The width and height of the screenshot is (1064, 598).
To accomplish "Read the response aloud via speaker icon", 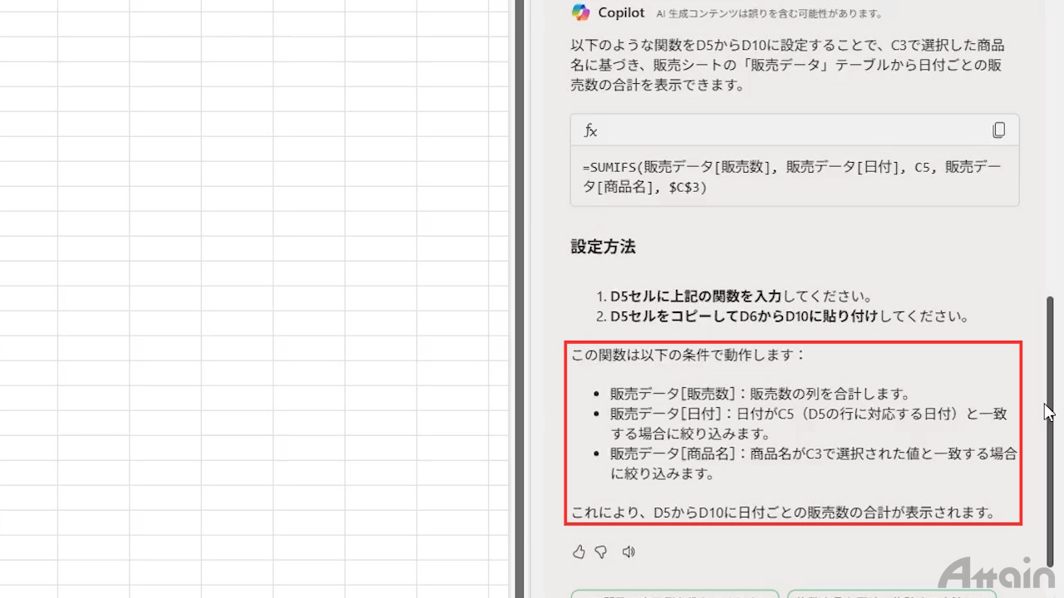I will point(628,551).
